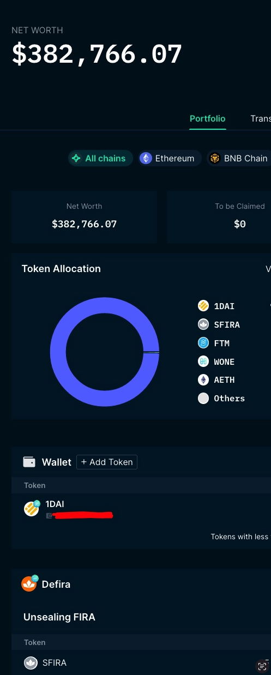This screenshot has height=675, width=271.
Task: Click the 1DAI token name in Wallet
Action: click(55, 504)
